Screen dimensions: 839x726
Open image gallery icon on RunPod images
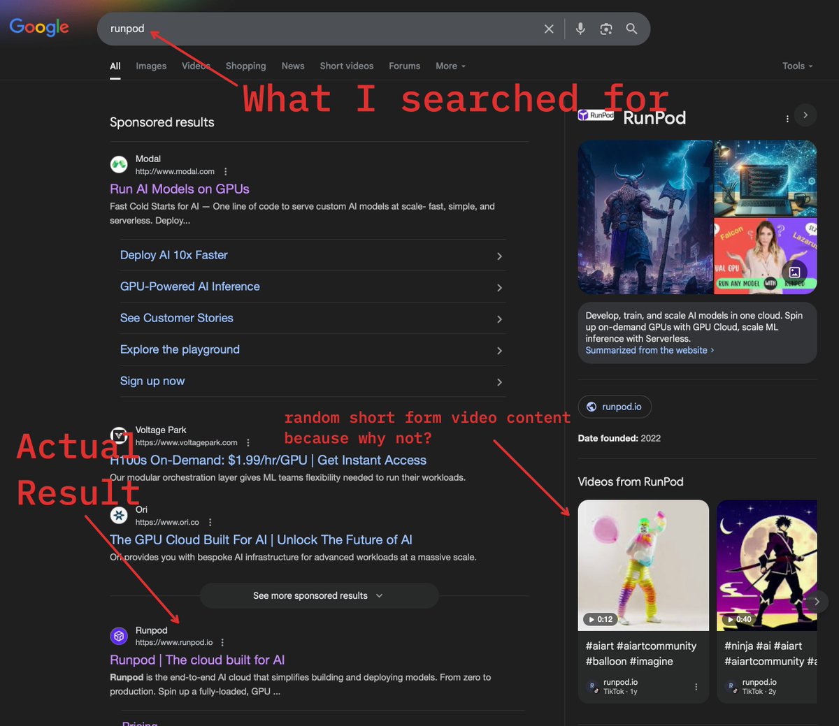point(795,272)
